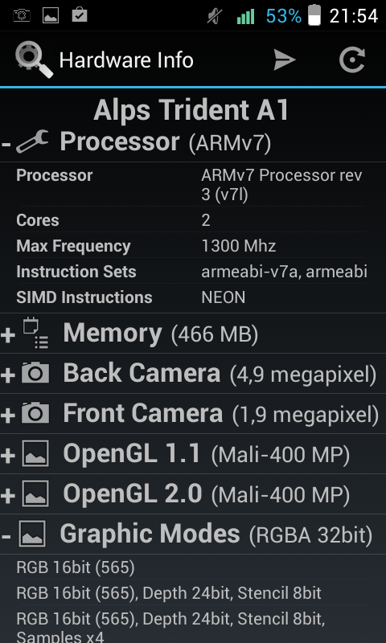Open the OpenGL 1.1 section header
386x643 pixels.
(x=193, y=453)
